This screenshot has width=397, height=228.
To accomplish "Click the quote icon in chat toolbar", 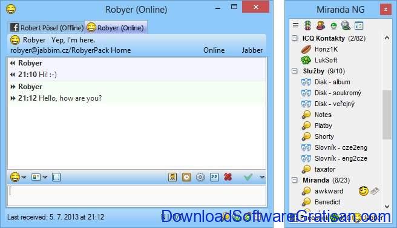I will coord(214,177).
